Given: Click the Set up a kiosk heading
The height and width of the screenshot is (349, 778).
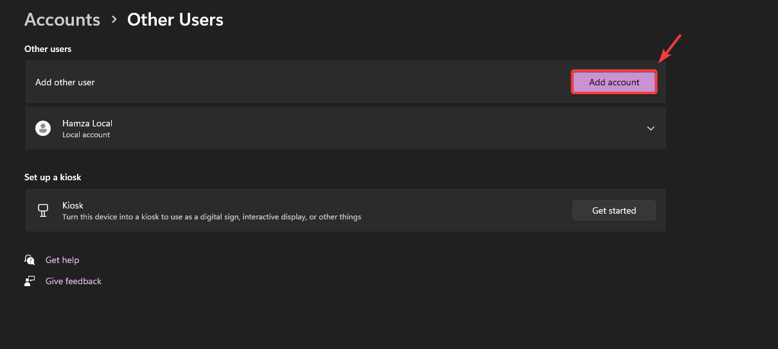Looking at the screenshot, I should [53, 177].
